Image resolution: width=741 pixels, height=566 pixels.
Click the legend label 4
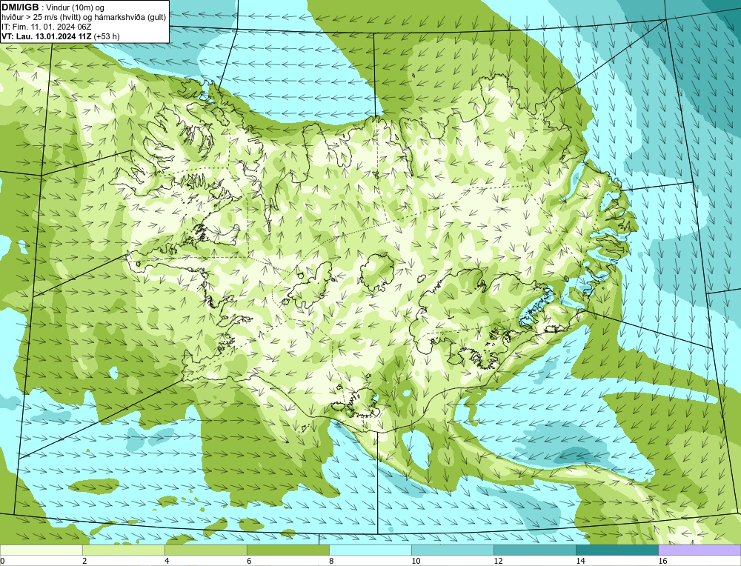(167, 561)
